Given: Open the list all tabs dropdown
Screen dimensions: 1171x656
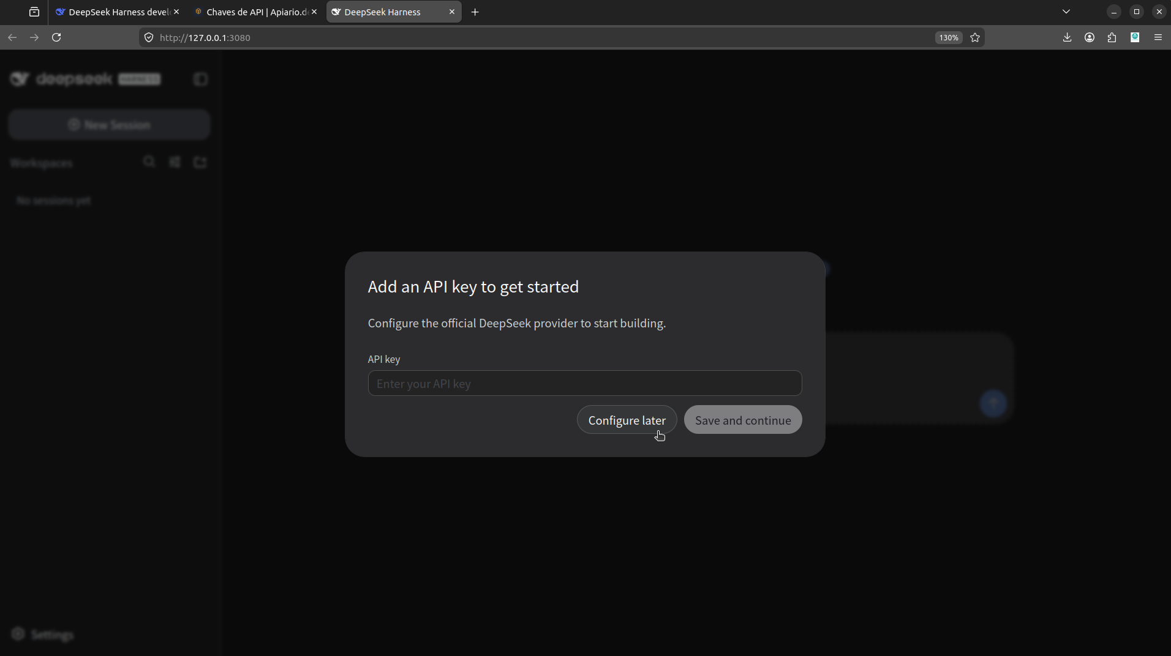Looking at the screenshot, I should point(1066,12).
